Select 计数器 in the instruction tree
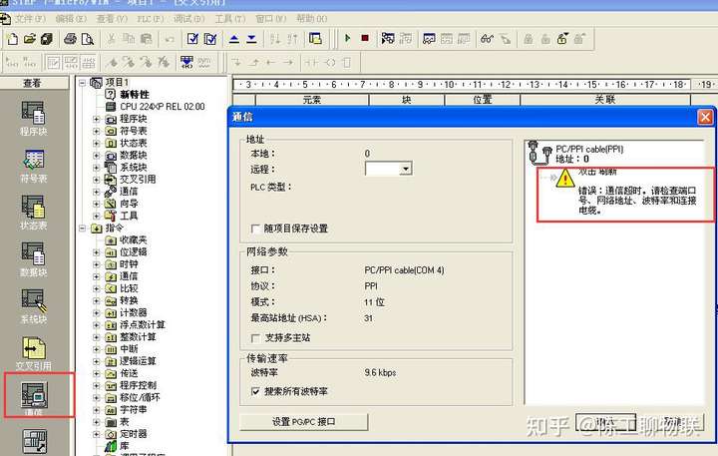The width and height of the screenshot is (718, 456). 134,312
